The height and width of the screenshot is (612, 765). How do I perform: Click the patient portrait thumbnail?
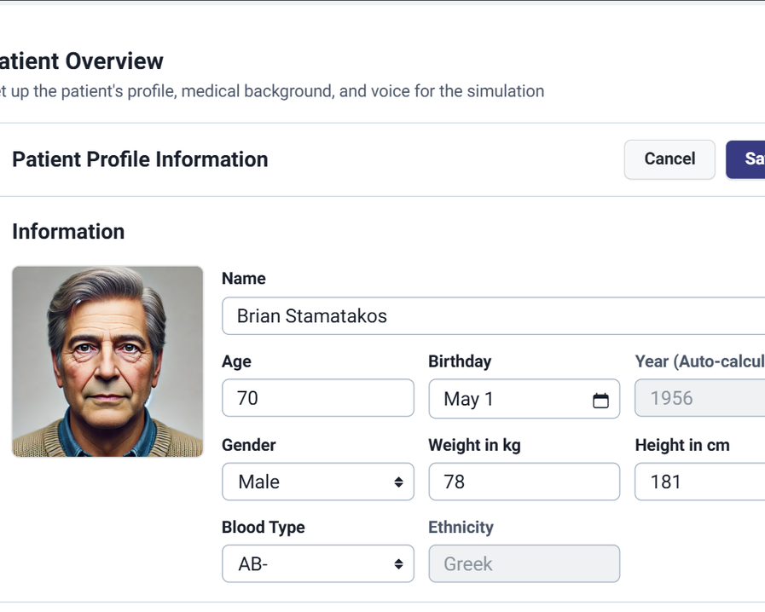pos(107,362)
